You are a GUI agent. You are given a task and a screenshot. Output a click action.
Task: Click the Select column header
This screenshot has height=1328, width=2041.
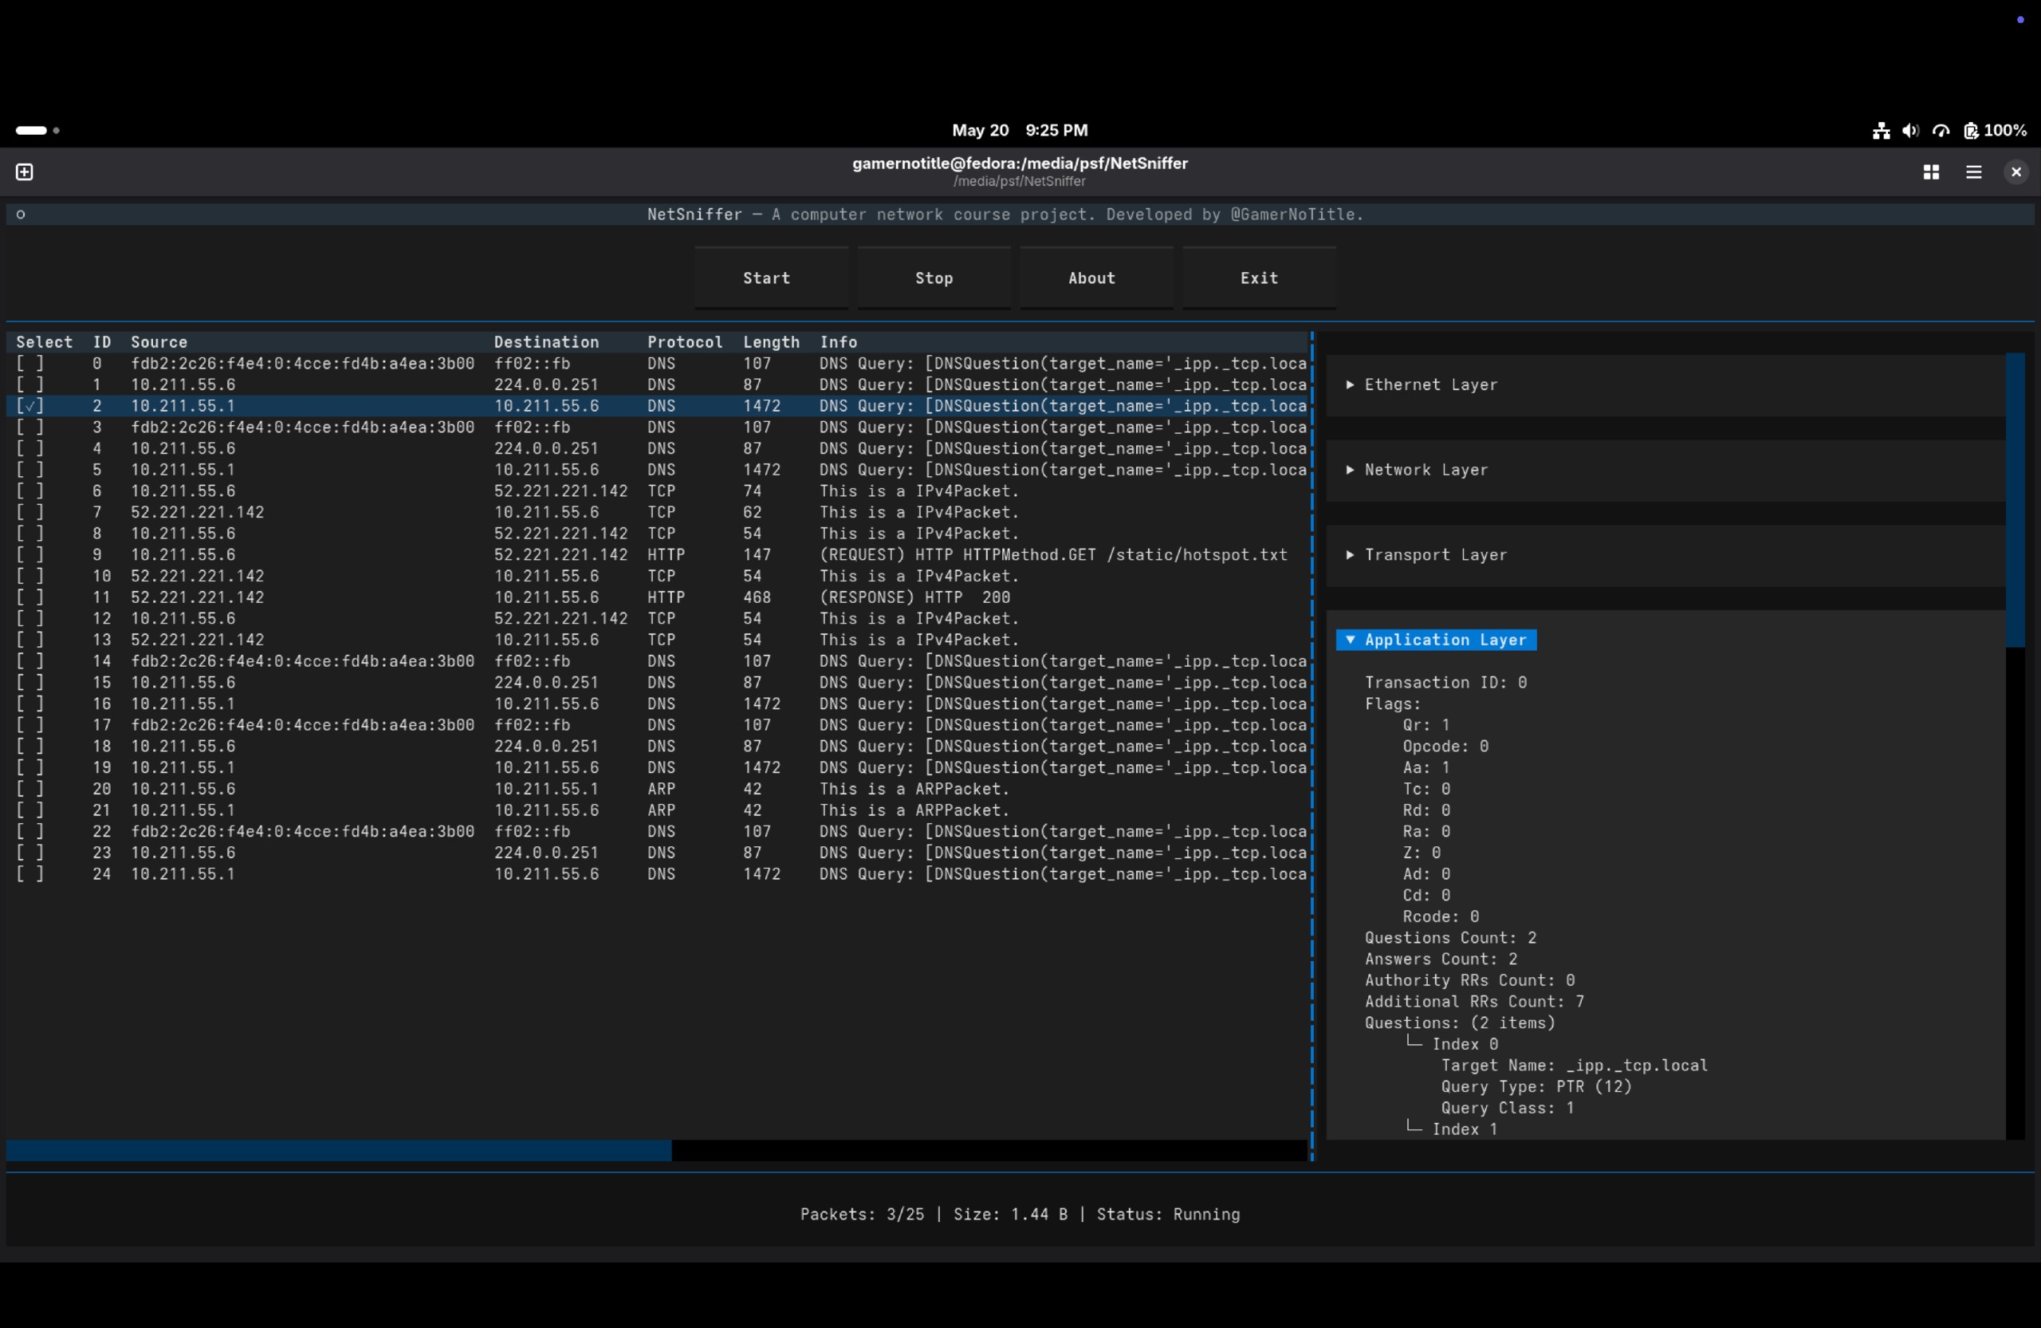click(45, 342)
